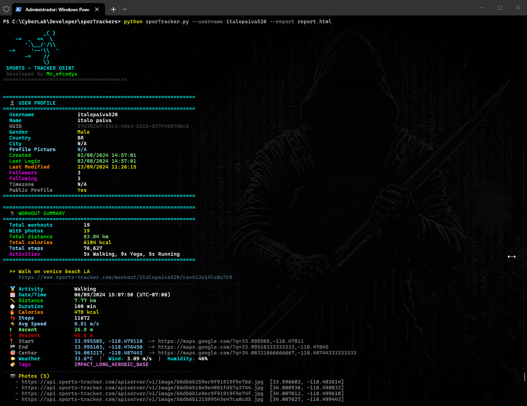Click the camera icon beside Photos (5)
This screenshot has width=527, height=406.
(x=12, y=376)
